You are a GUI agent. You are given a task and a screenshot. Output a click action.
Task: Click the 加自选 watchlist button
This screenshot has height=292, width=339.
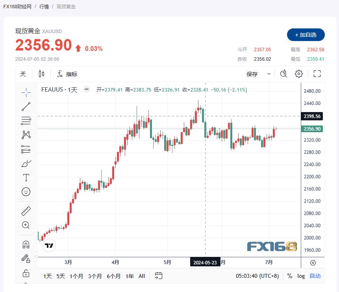coord(306,35)
